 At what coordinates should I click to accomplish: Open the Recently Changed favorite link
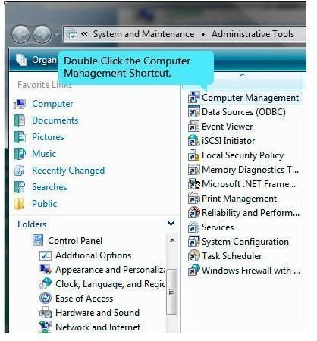[x=68, y=170]
